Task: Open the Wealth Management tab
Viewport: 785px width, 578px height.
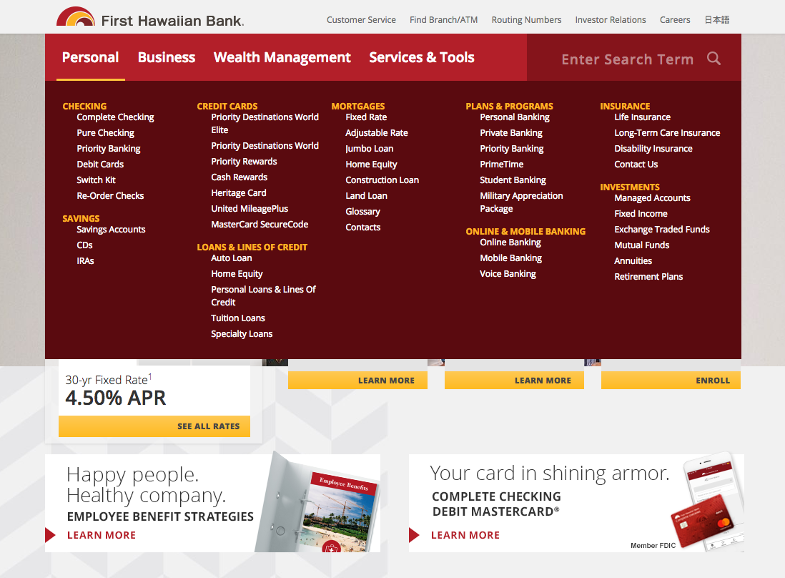Action: [x=282, y=58]
